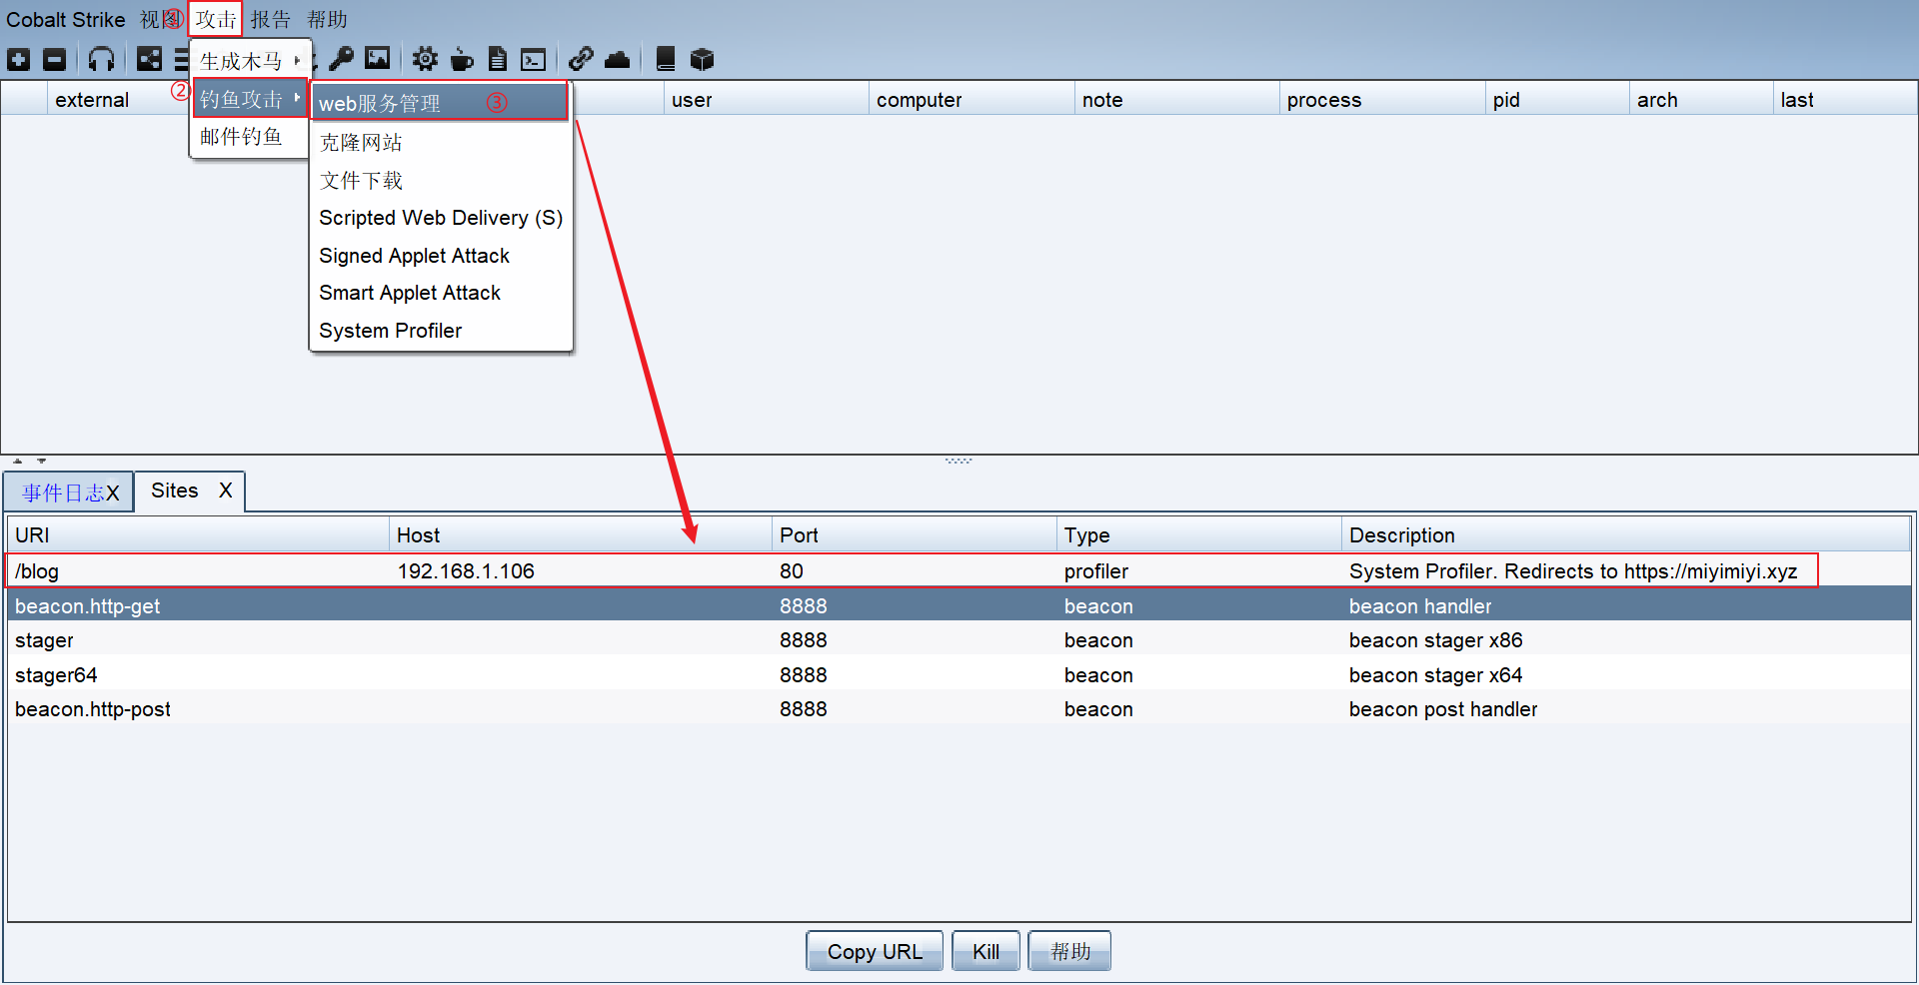Click the Kill button
1919x985 pixels.
point(985,952)
